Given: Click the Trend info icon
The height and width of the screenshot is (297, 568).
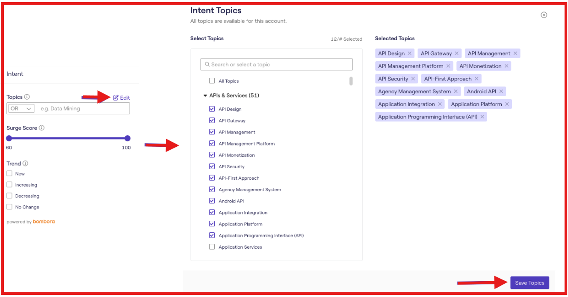Looking at the screenshot, I should 25,163.
